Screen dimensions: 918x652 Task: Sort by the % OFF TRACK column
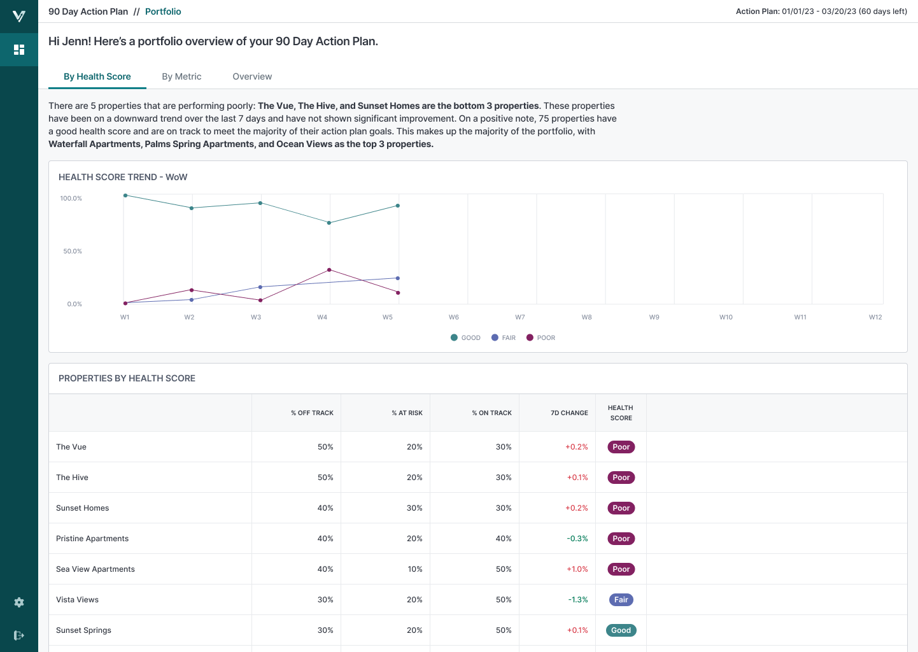(x=312, y=413)
